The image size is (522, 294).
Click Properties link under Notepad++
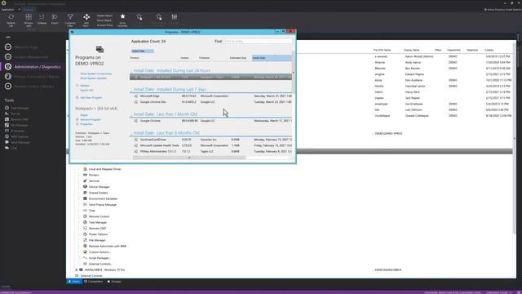(x=86, y=124)
